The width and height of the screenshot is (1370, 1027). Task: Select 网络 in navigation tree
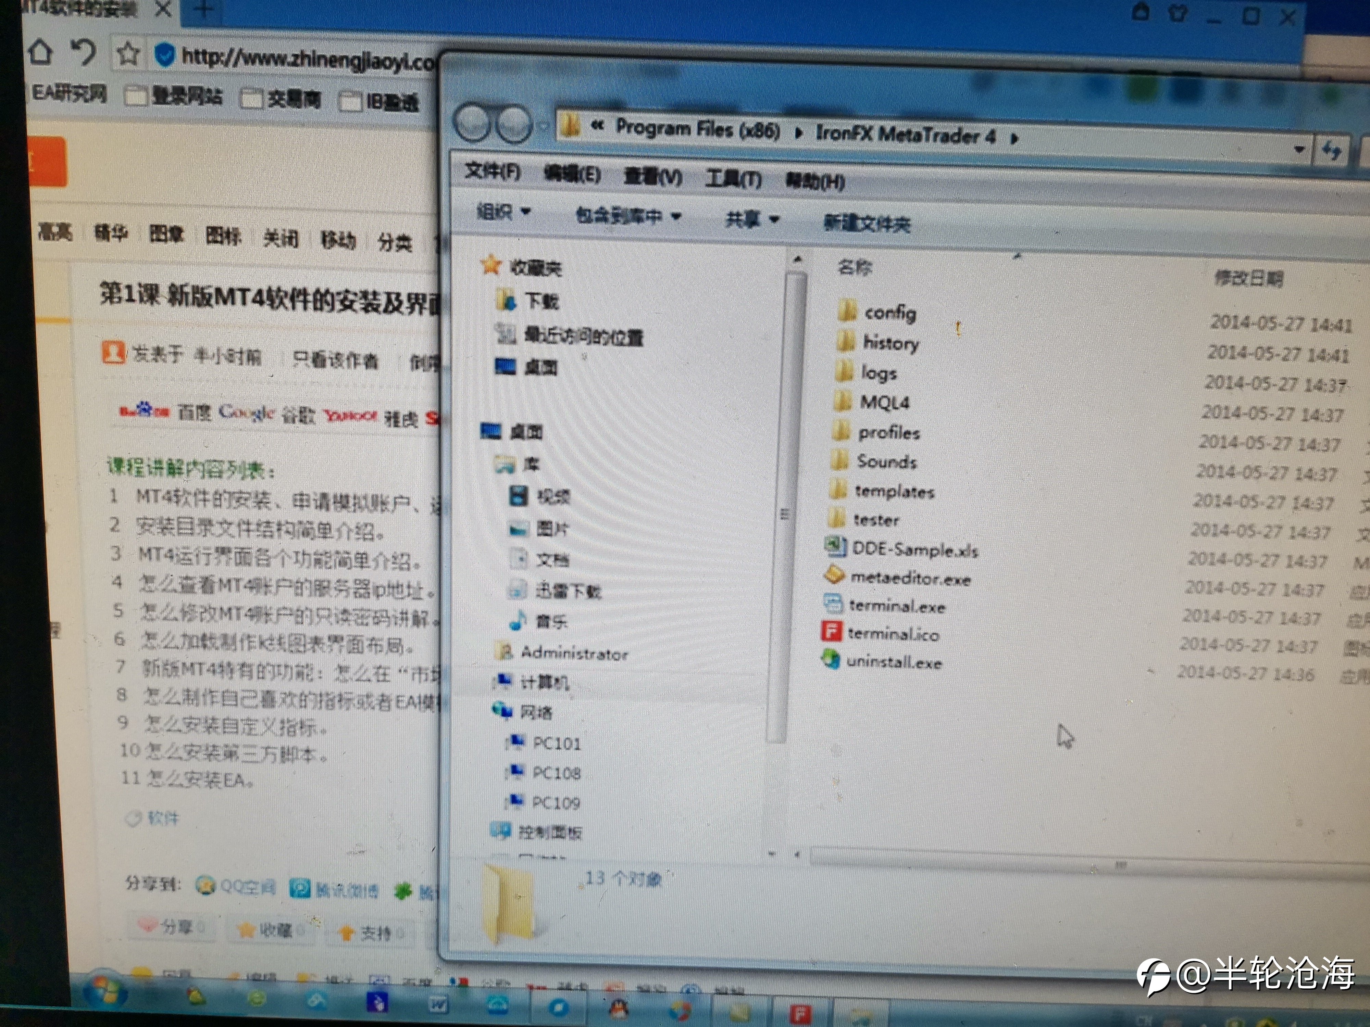coord(522,712)
